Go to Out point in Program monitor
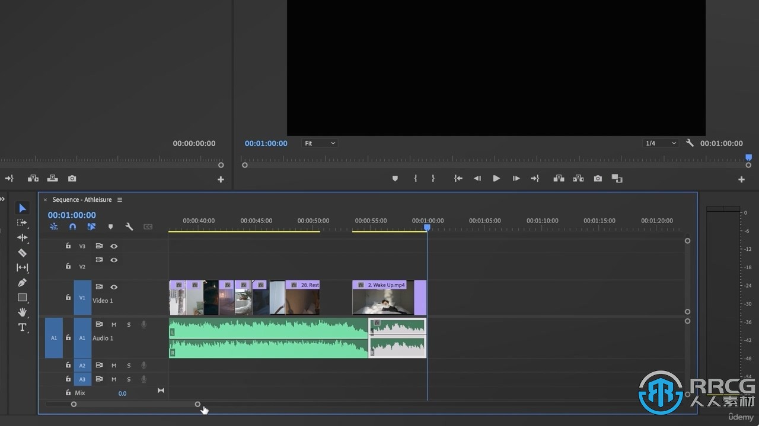Viewport: 759px width, 426px height. (535, 179)
